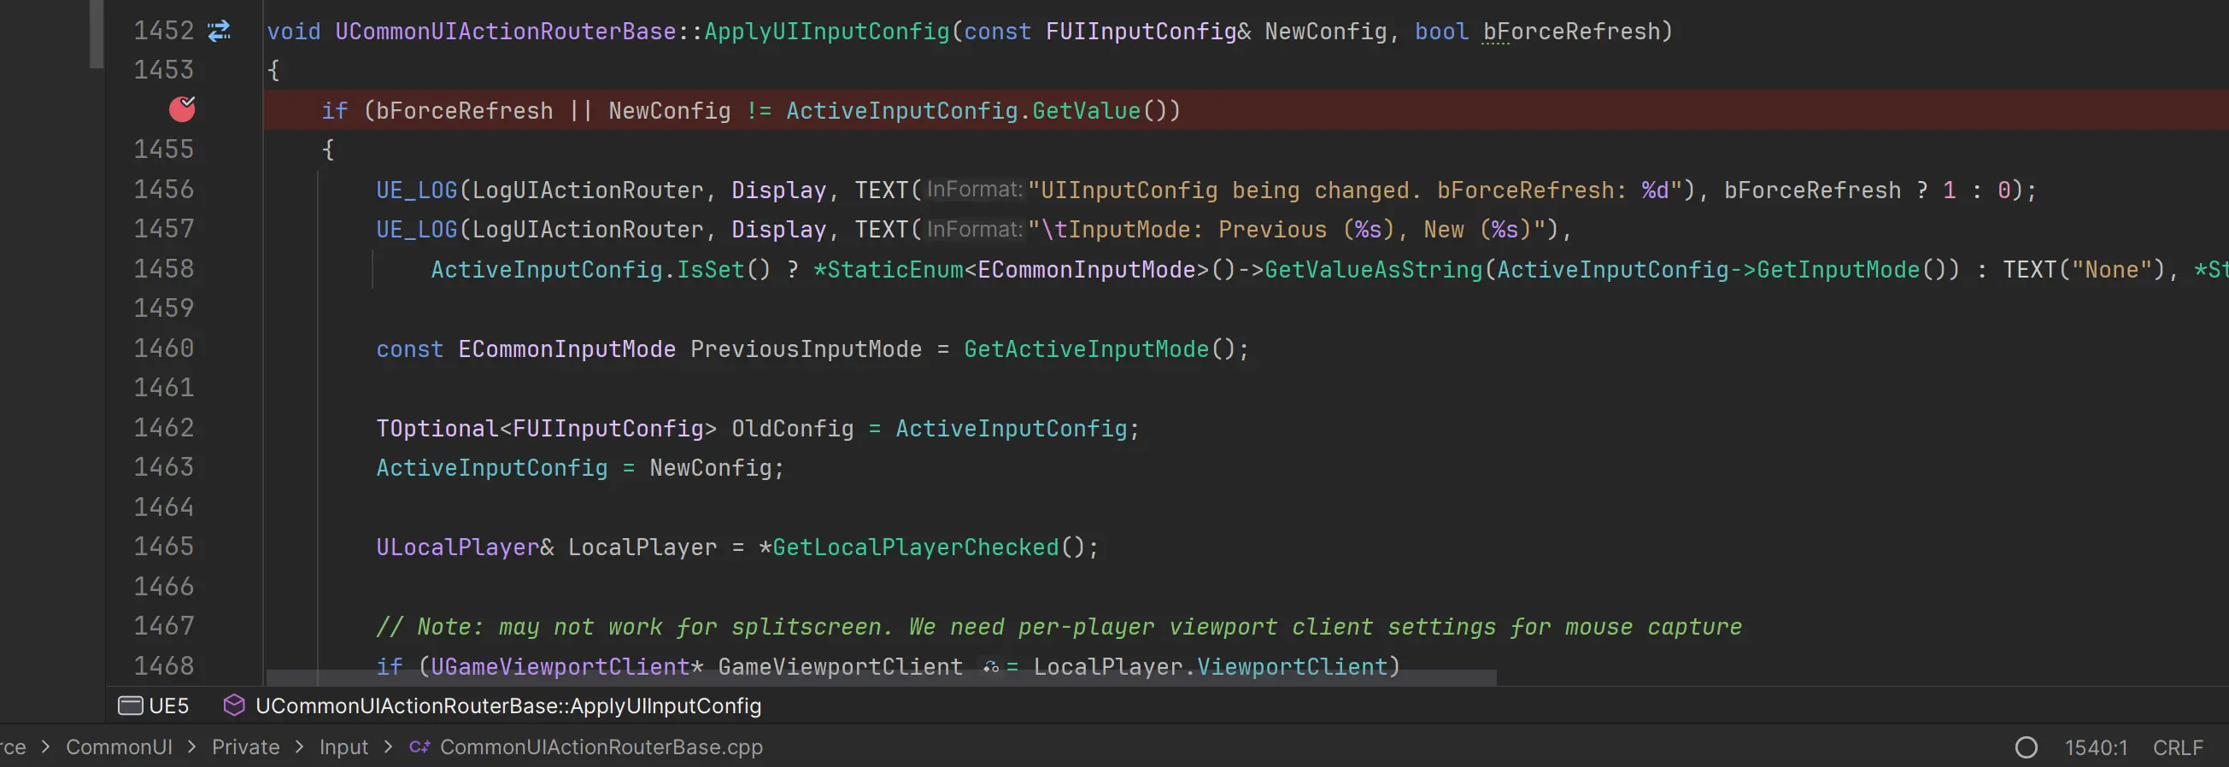Click line number 1463 to add a breakpoint
Viewport: 2229px width, 767px height.
(163, 468)
